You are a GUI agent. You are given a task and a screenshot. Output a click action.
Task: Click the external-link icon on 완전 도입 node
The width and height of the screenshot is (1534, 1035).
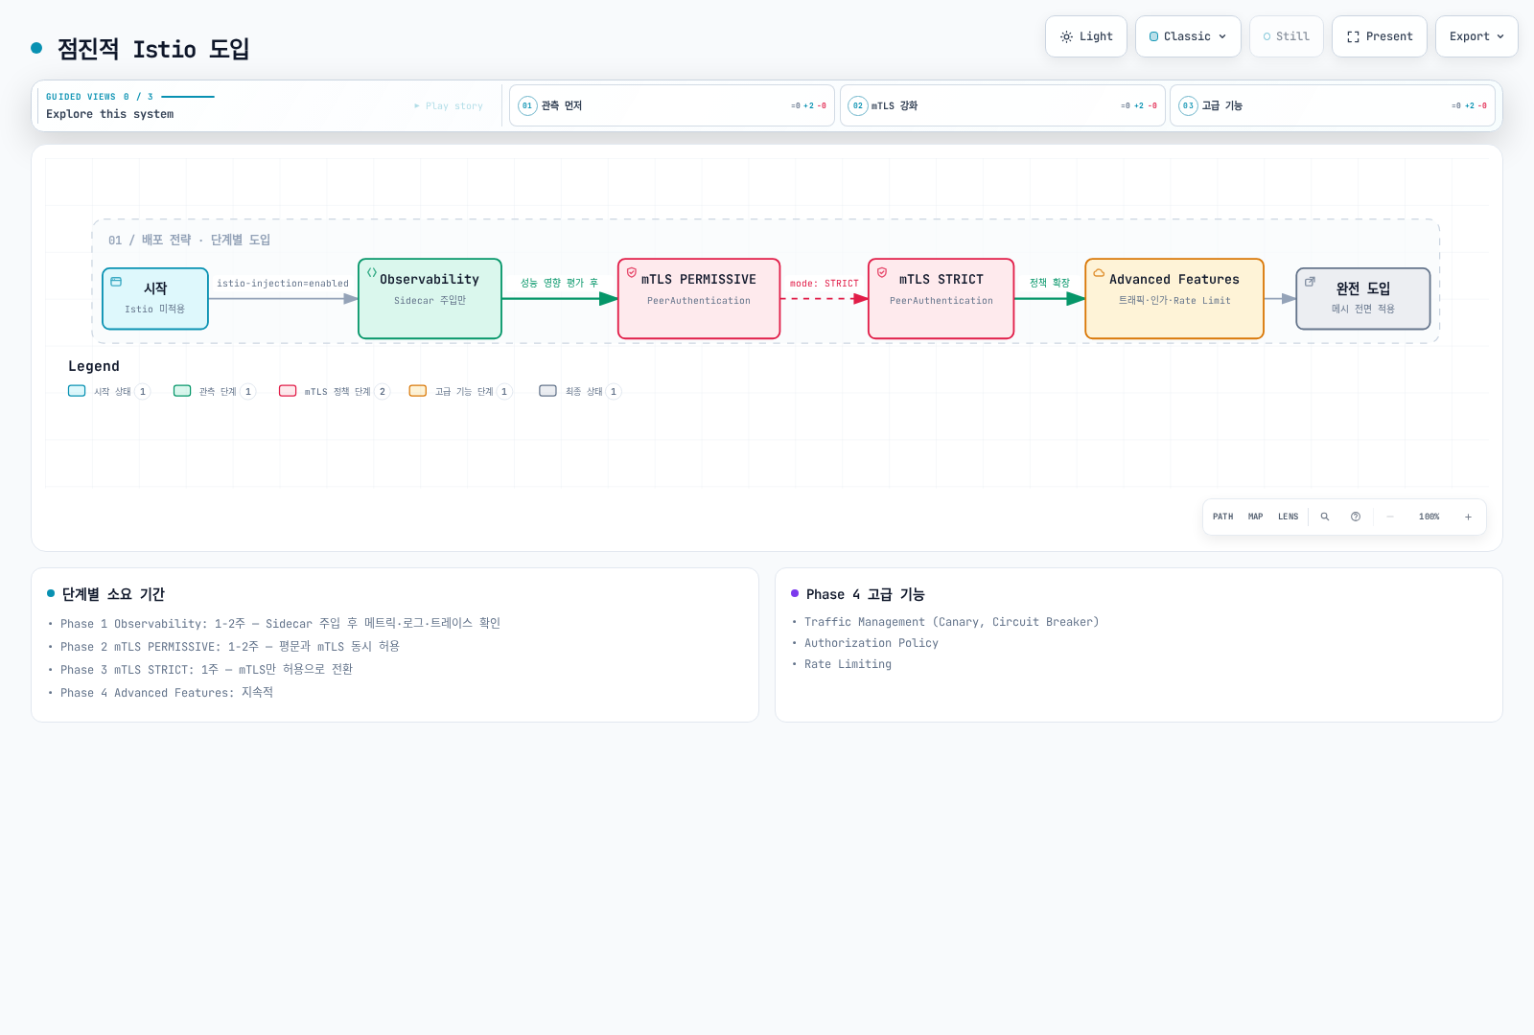[1310, 282]
